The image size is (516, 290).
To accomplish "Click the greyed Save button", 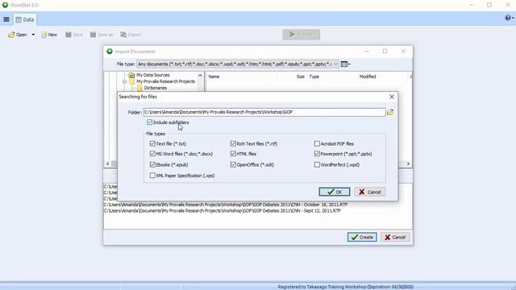I will coord(74,35).
